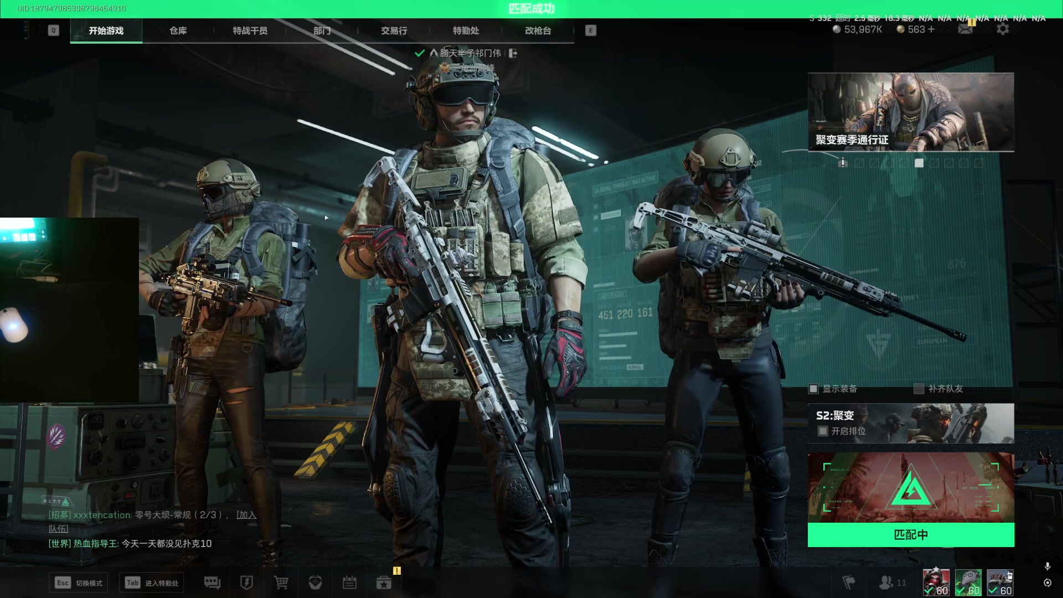This screenshot has width=1063, height=598.
Task: Select the blue spiked operator portrait
Action: coord(1000,582)
